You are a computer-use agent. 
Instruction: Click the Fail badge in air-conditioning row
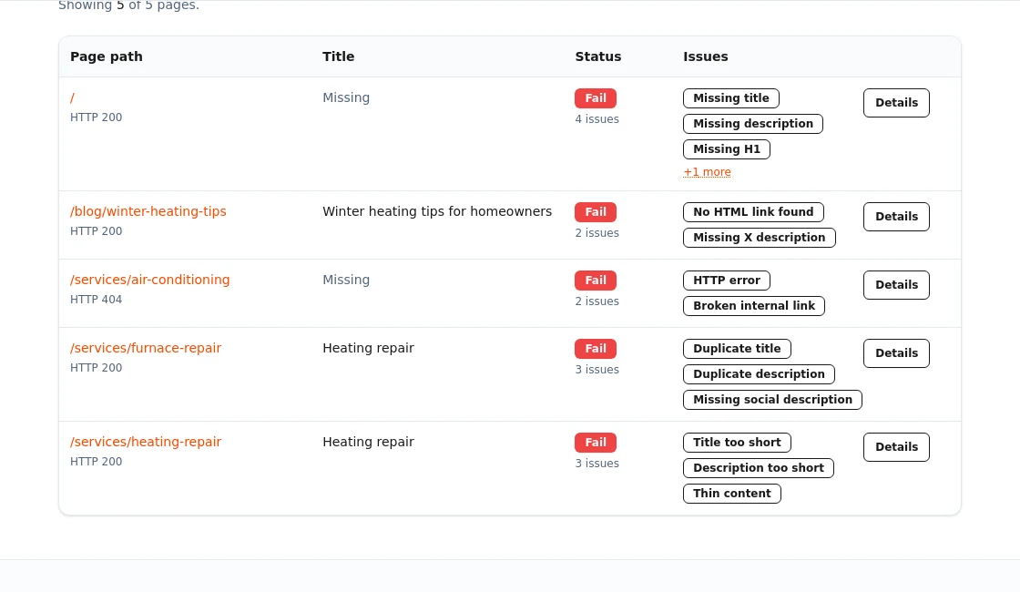click(596, 281)
